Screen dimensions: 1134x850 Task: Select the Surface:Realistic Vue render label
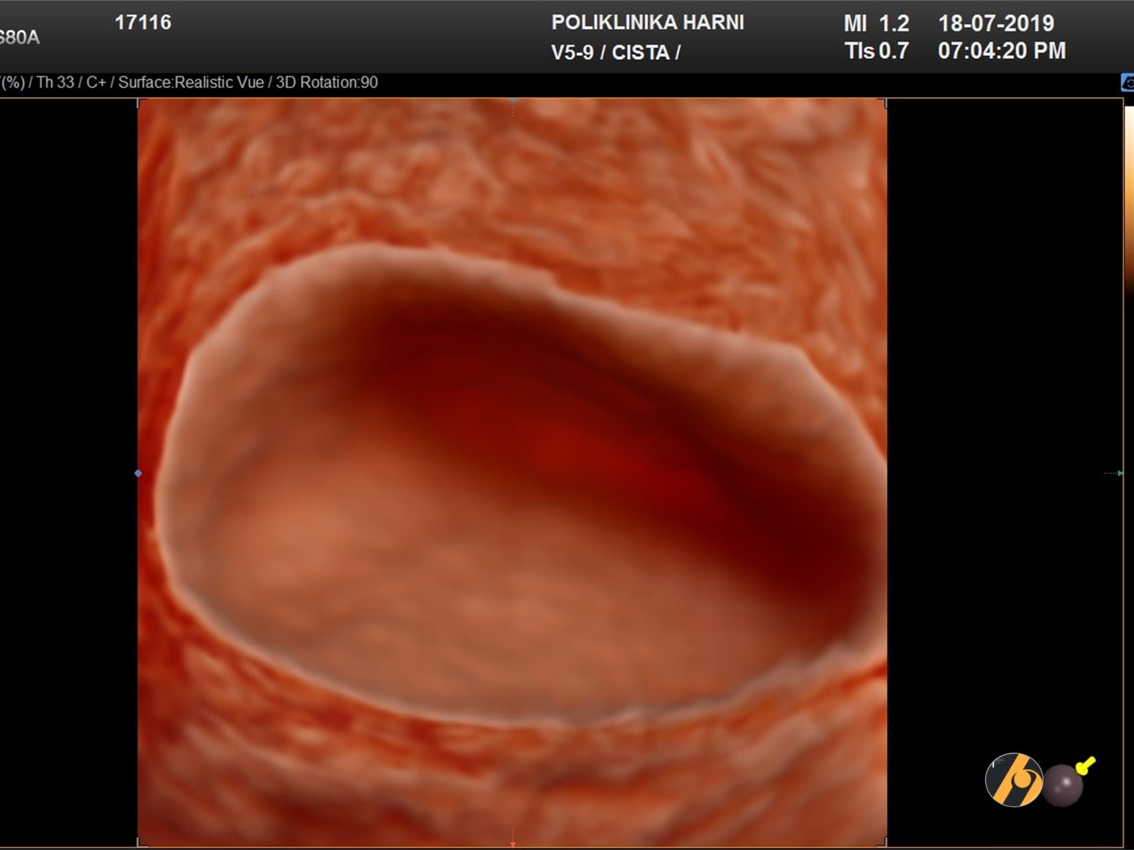coord(191,82)
